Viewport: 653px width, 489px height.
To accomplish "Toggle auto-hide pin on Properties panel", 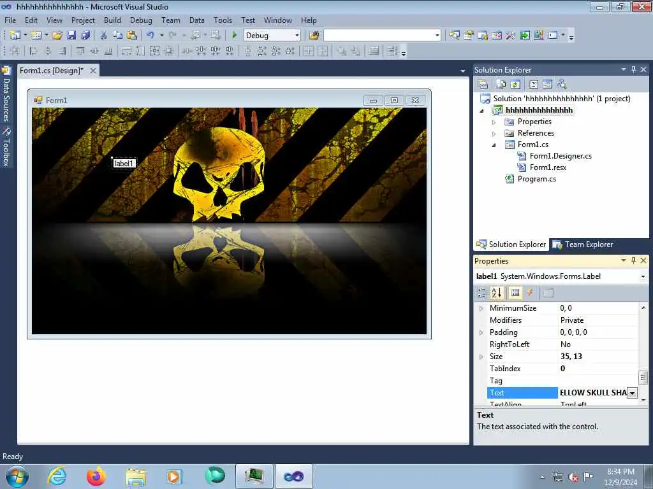I will pyautogui.click(x=633, y=260).
